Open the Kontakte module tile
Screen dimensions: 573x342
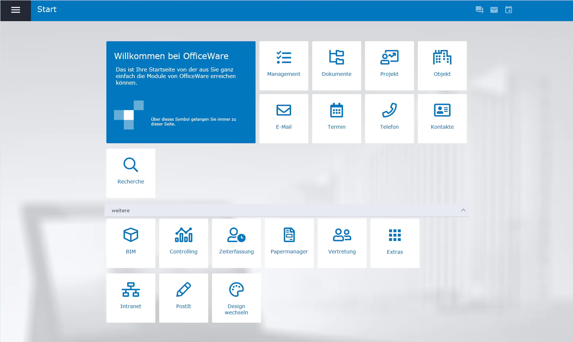[x=442, y=118]
